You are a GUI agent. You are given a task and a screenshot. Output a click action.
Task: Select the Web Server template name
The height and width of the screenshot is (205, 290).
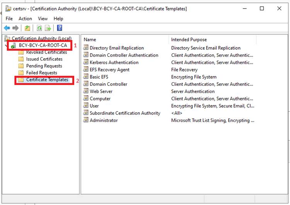(x=101, y=91)
